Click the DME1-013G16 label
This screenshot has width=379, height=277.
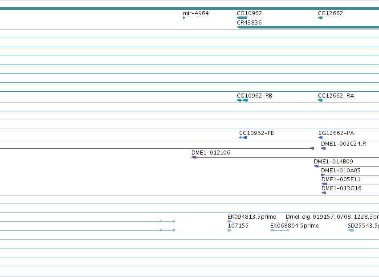click(341, 188)
